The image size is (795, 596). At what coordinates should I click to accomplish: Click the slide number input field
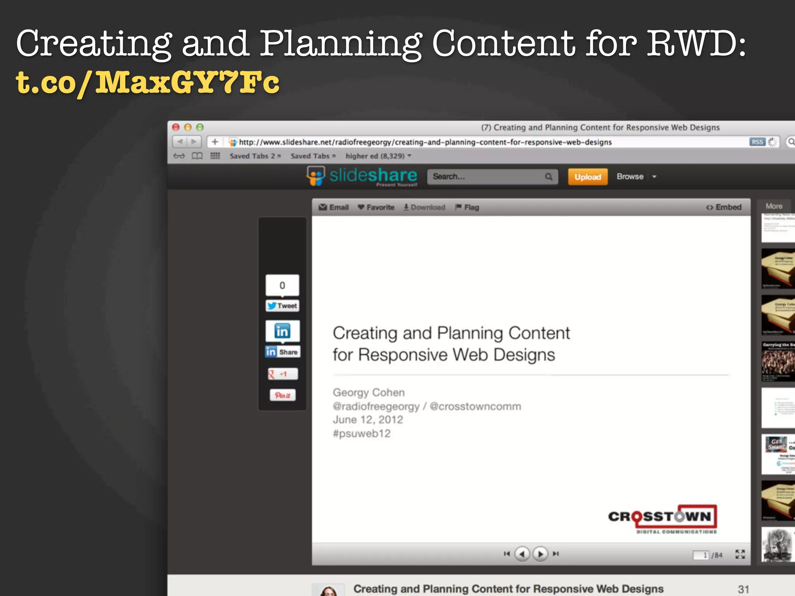[x=701, y=555]
